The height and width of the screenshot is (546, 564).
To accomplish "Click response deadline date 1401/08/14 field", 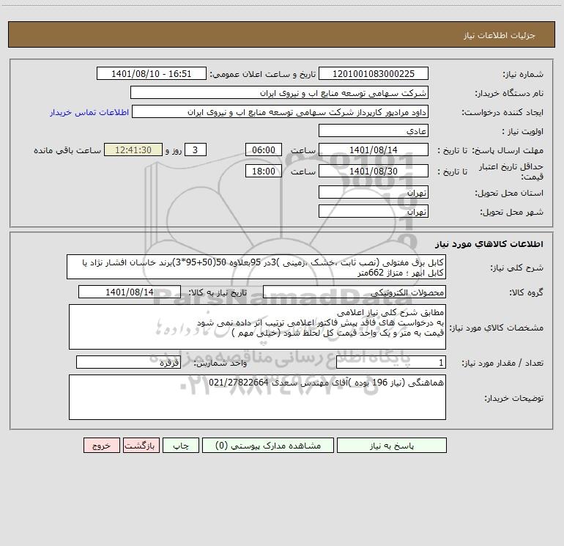I will pyautogui.click(x=374, y=150).
